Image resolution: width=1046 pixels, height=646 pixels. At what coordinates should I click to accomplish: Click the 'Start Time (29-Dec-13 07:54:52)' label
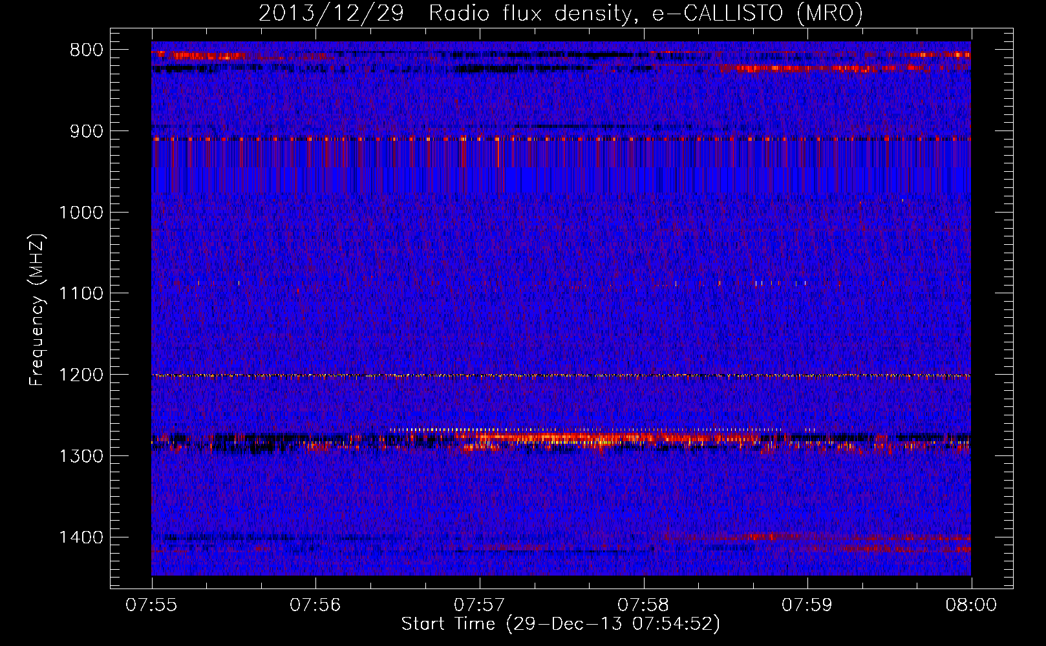point(560,624)
